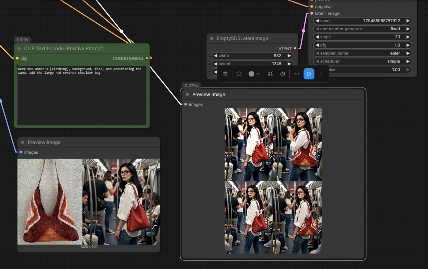Increase the seed value with right arrow
The width and height of the screenshot is (428, 269).
click(408, 21)
